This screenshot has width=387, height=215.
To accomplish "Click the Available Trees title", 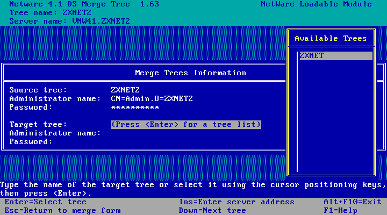I will coord(331,38).
